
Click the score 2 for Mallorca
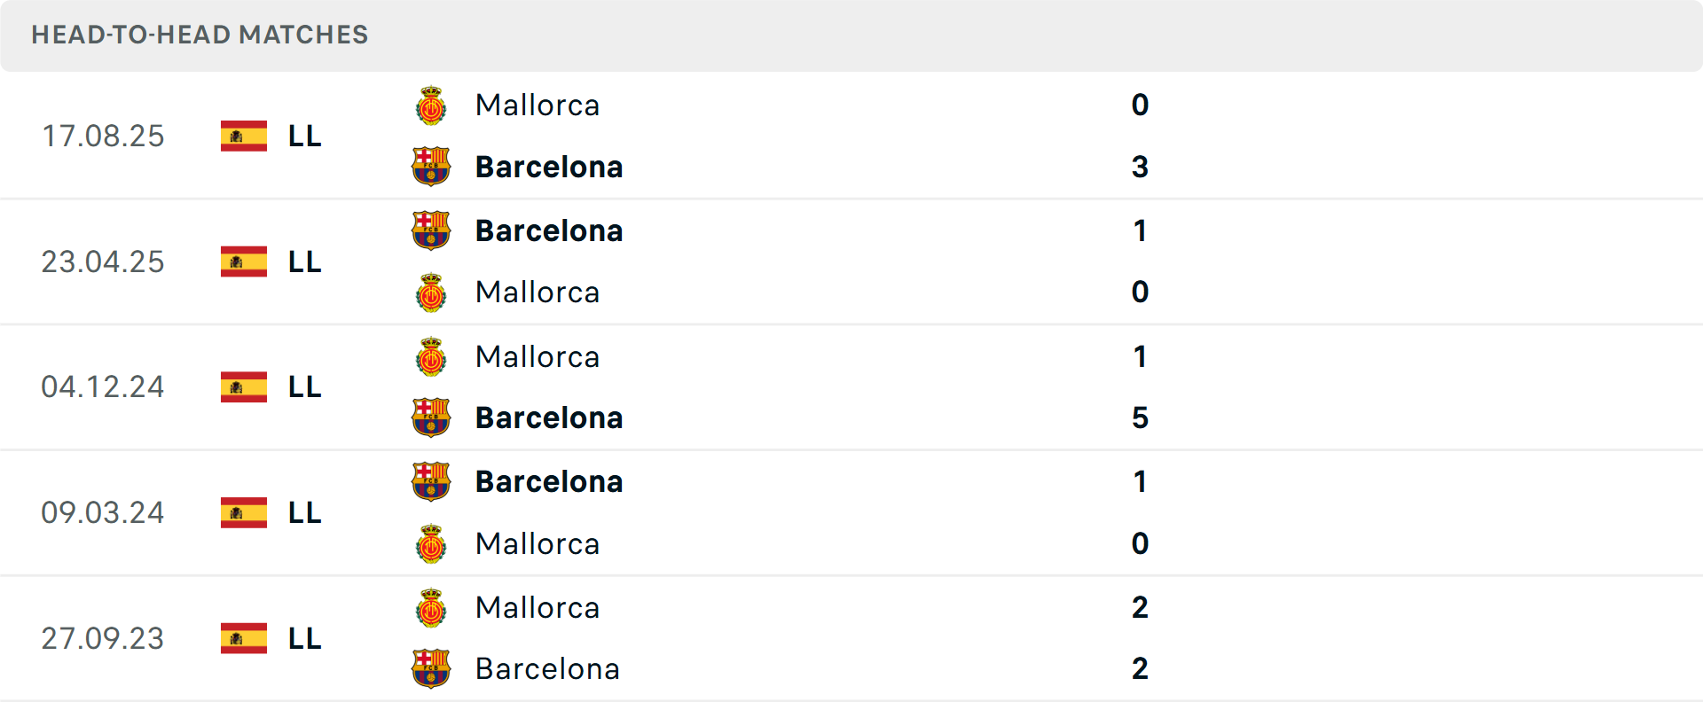[1140, 607]
